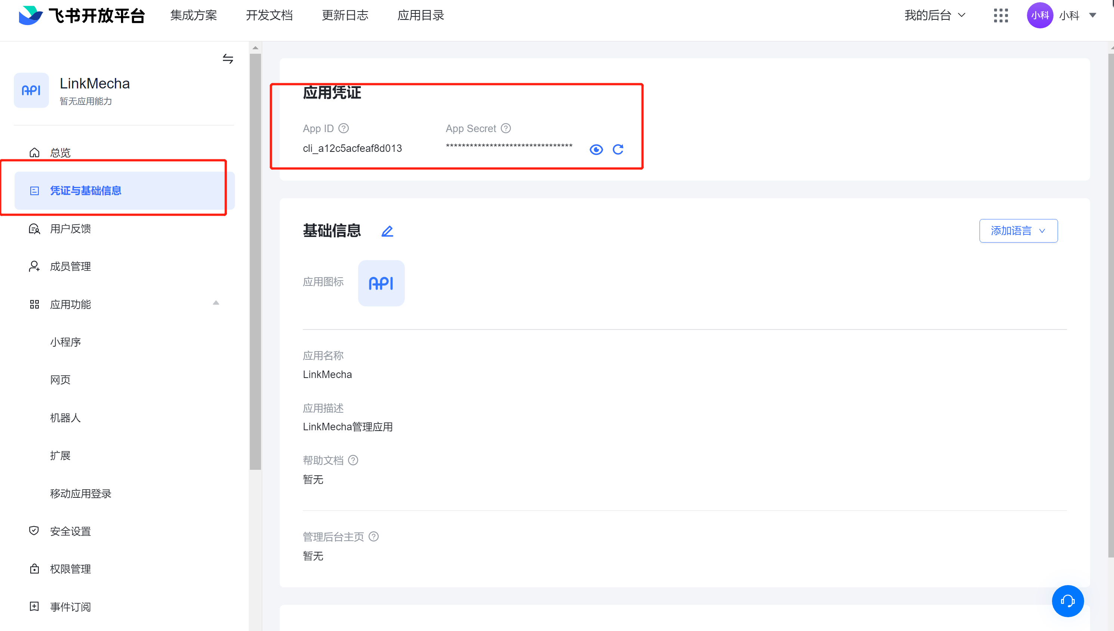Collapse the 应用功能 section arrow
The height and width of the screenshot is (631, 1114).
click(x=216, y=303)
